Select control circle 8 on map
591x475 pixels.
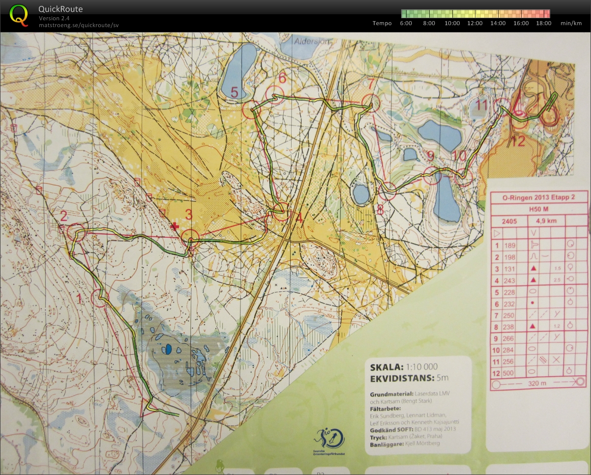click(388, 191)
